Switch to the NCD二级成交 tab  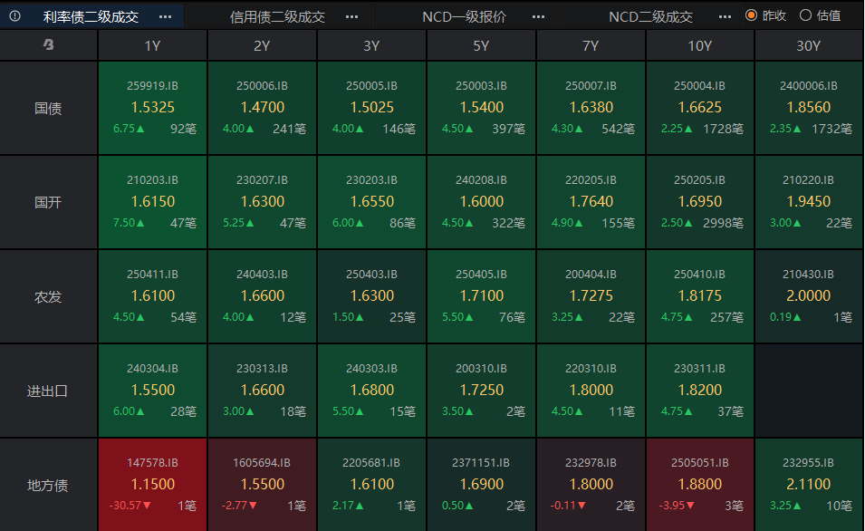(650, 16)
